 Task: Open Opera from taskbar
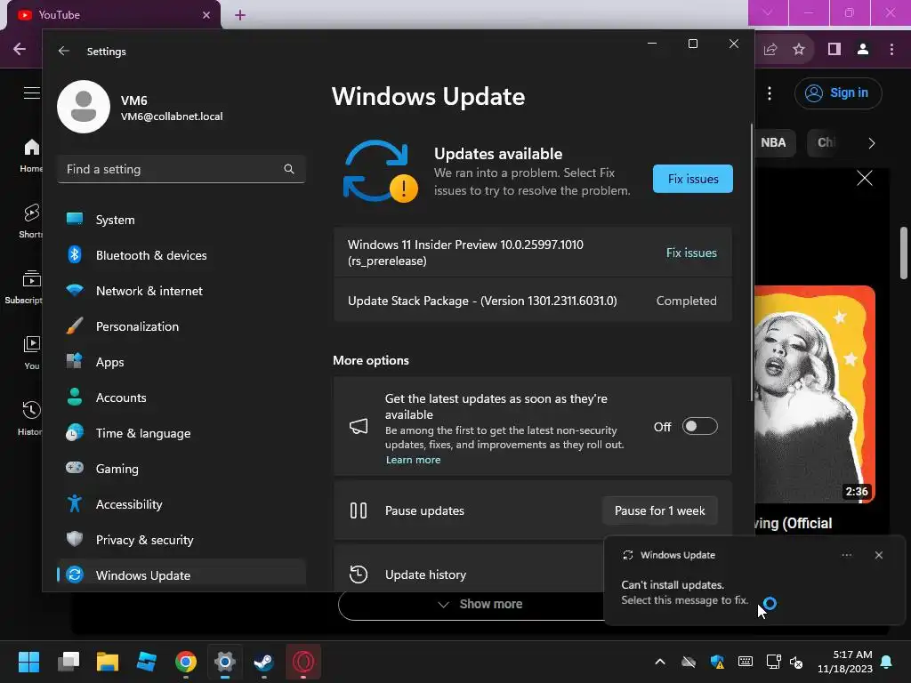pos(303,662)
